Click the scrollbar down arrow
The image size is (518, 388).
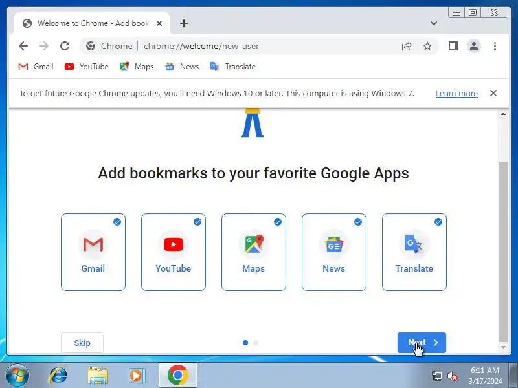pyautogui.click(x=503, y=347)
